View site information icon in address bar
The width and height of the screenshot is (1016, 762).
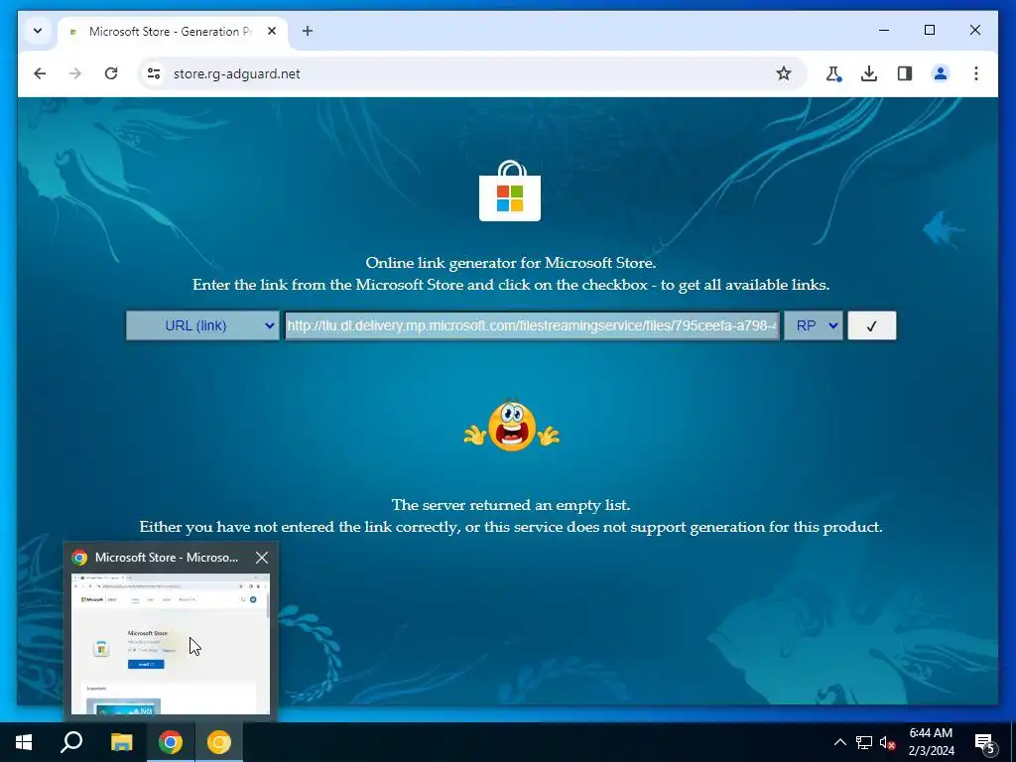[154, 73]
